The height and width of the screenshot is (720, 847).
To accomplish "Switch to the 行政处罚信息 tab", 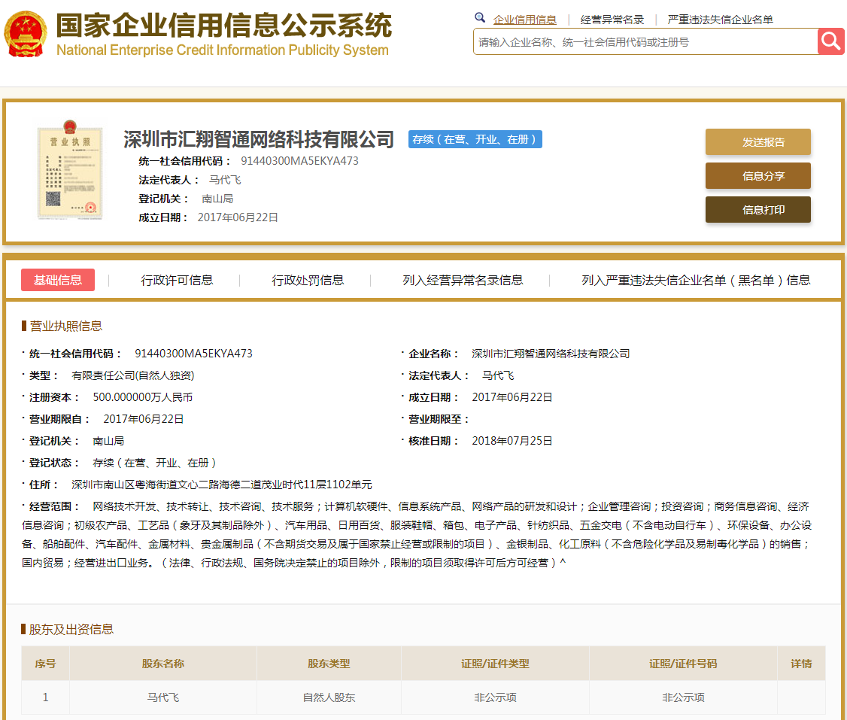I will pos(308,280).
